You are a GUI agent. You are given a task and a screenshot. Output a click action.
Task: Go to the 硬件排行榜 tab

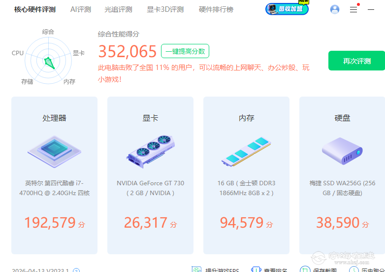pyautogui.click(x=216, y=9)
